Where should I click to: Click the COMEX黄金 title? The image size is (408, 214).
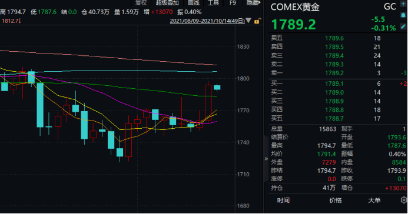point(295,7)
